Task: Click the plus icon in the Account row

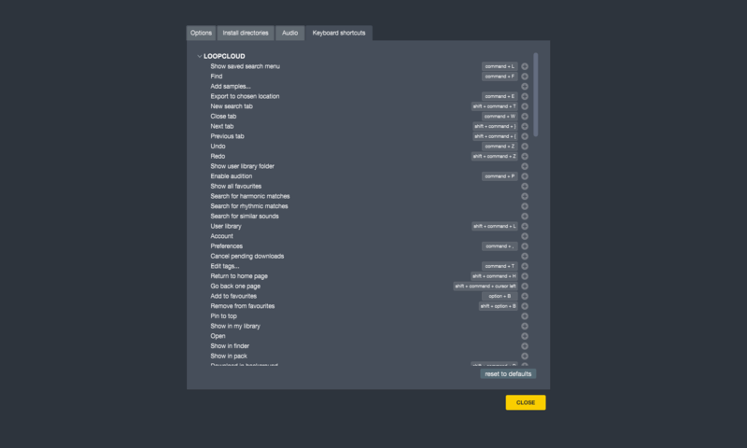Action: (x=525, y=236)
